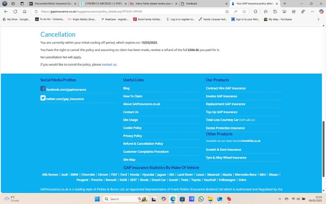Open the Blog link

[126, 88]
